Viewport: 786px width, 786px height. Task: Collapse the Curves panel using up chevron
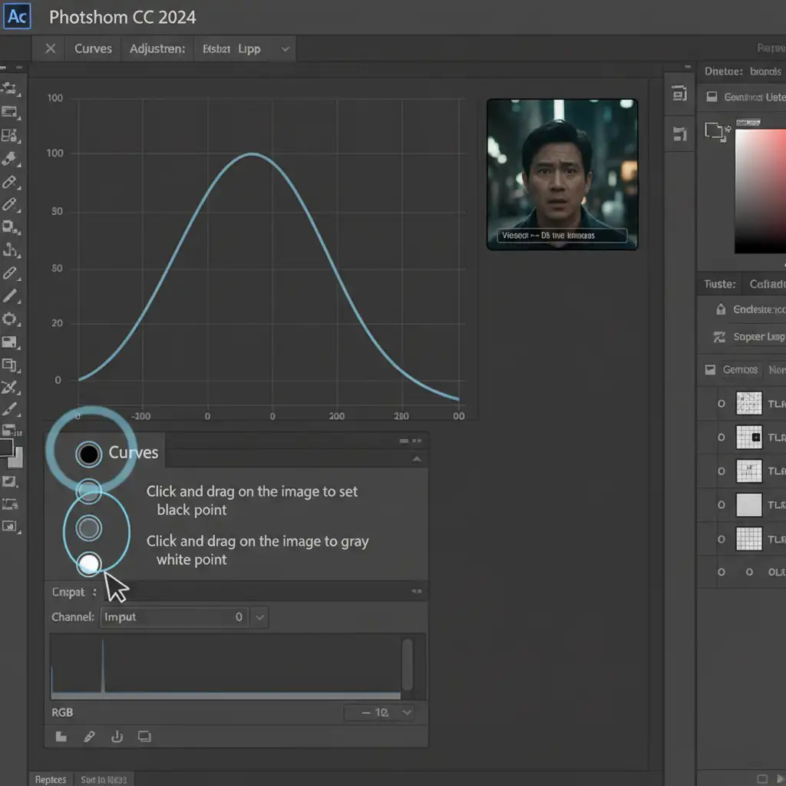(x=417, y=459)
